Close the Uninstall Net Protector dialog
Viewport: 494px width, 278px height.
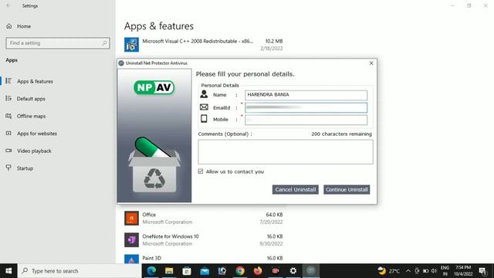pyautogui.click(x=371, y=63)
